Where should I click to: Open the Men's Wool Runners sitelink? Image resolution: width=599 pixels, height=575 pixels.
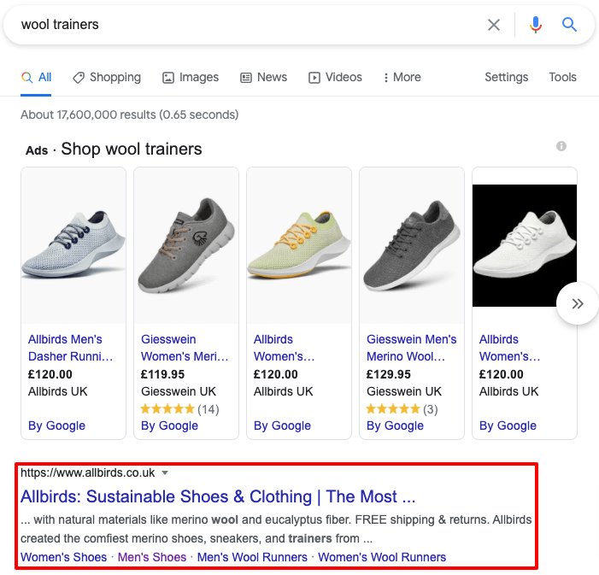tap(252, 557)
